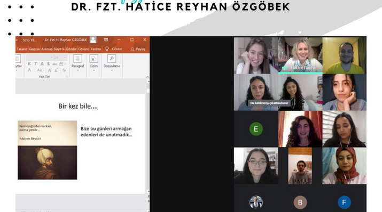Click the suited man profile picture avatar
The width and height of the screenshot is (382, 212).
256,202
